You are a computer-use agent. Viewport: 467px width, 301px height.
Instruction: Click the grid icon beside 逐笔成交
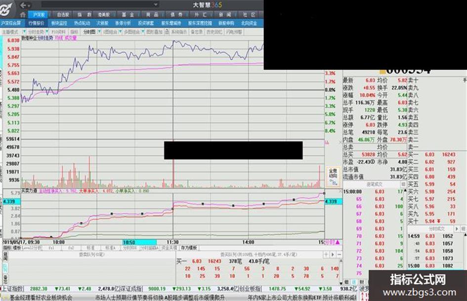click(403, 184)
